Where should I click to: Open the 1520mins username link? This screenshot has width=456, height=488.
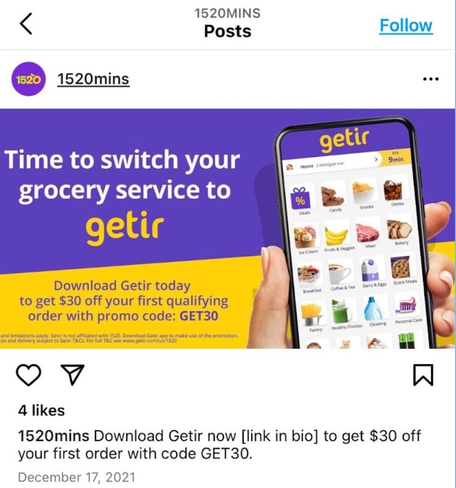93,79
